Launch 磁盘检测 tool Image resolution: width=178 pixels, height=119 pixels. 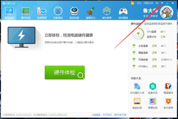[137, 103]
